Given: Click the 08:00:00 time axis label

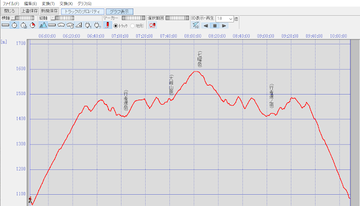Looking at the screenshot, I should pos(192,36).
